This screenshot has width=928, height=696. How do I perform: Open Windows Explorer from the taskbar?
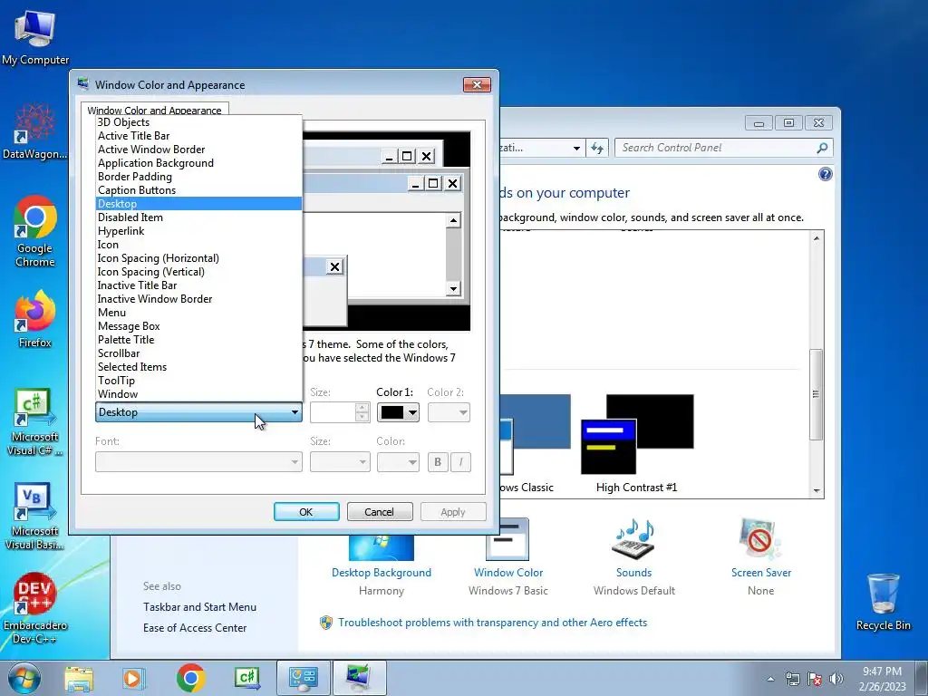tap(79, 678)
